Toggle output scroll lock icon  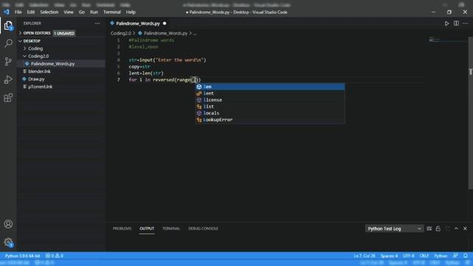click(438, 228)
